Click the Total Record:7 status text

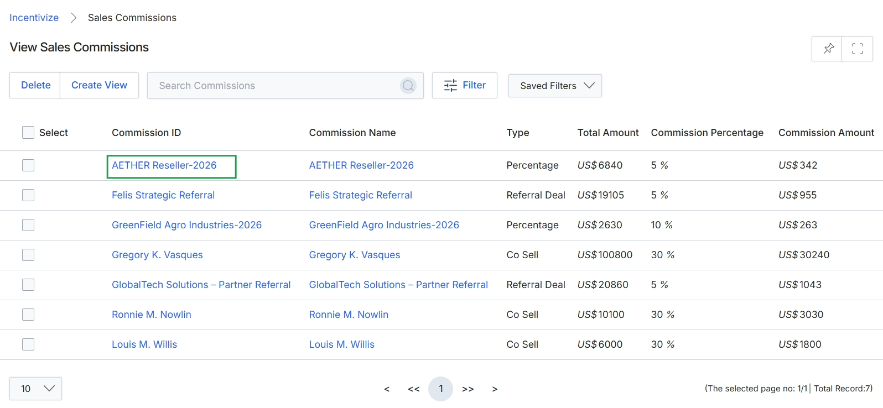[843, 389]
